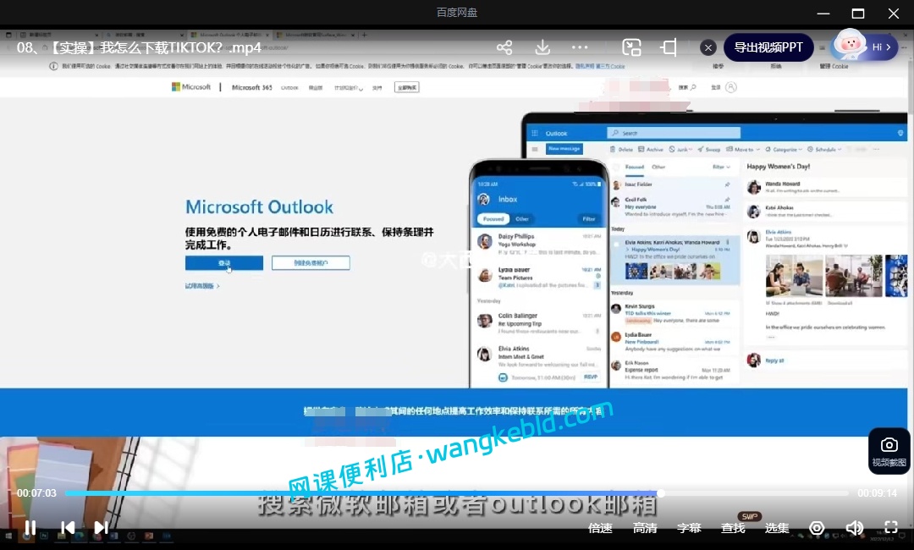Click the Microsoft logo in the video
Image resolution: width=914 pixels, height=550 pixels.
[x=191, y=87]
